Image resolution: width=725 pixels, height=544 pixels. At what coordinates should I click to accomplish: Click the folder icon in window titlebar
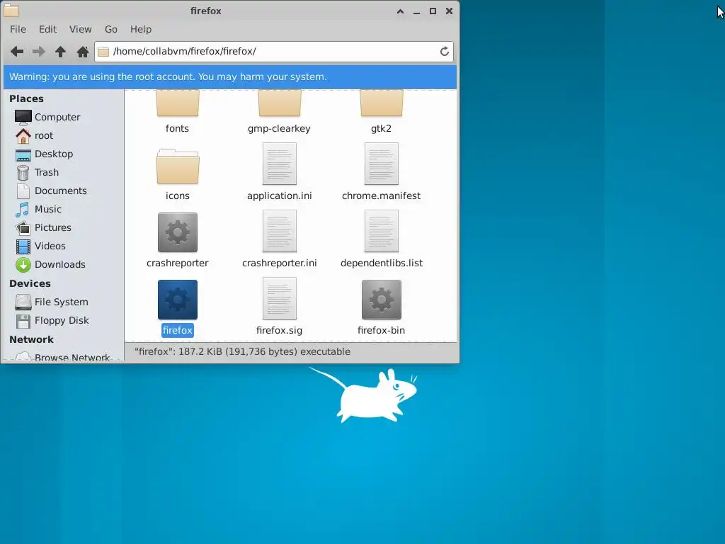[x=11, y=10]
